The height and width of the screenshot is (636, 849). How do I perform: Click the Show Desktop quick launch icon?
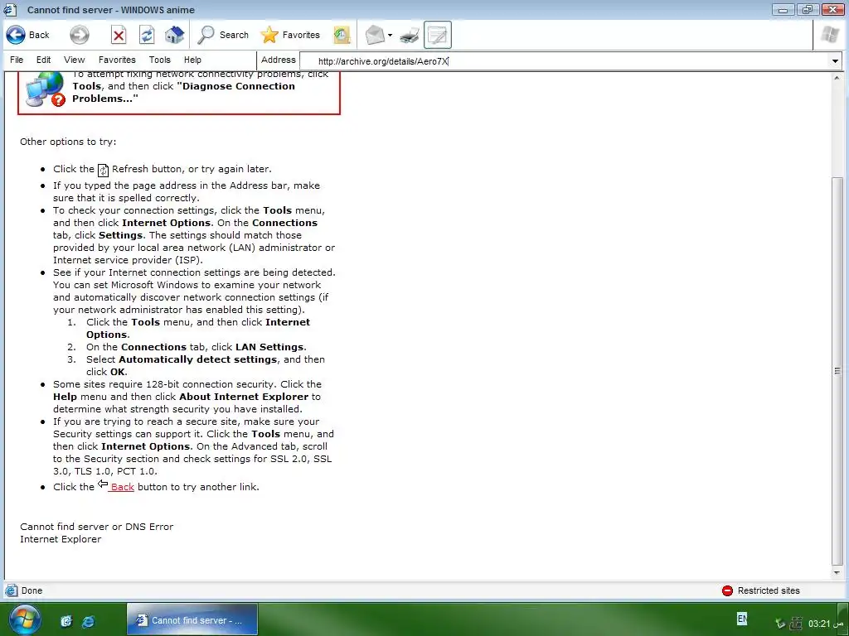66,621
